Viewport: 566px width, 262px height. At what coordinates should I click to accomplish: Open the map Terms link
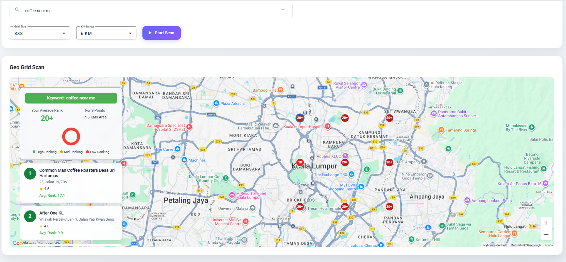click(549, 245)
